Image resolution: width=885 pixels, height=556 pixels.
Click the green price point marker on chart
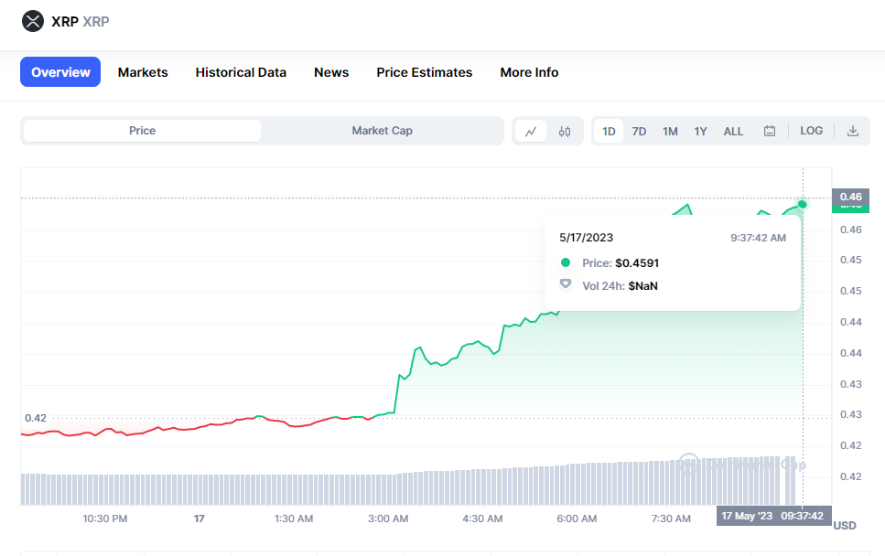coord(803,204)
